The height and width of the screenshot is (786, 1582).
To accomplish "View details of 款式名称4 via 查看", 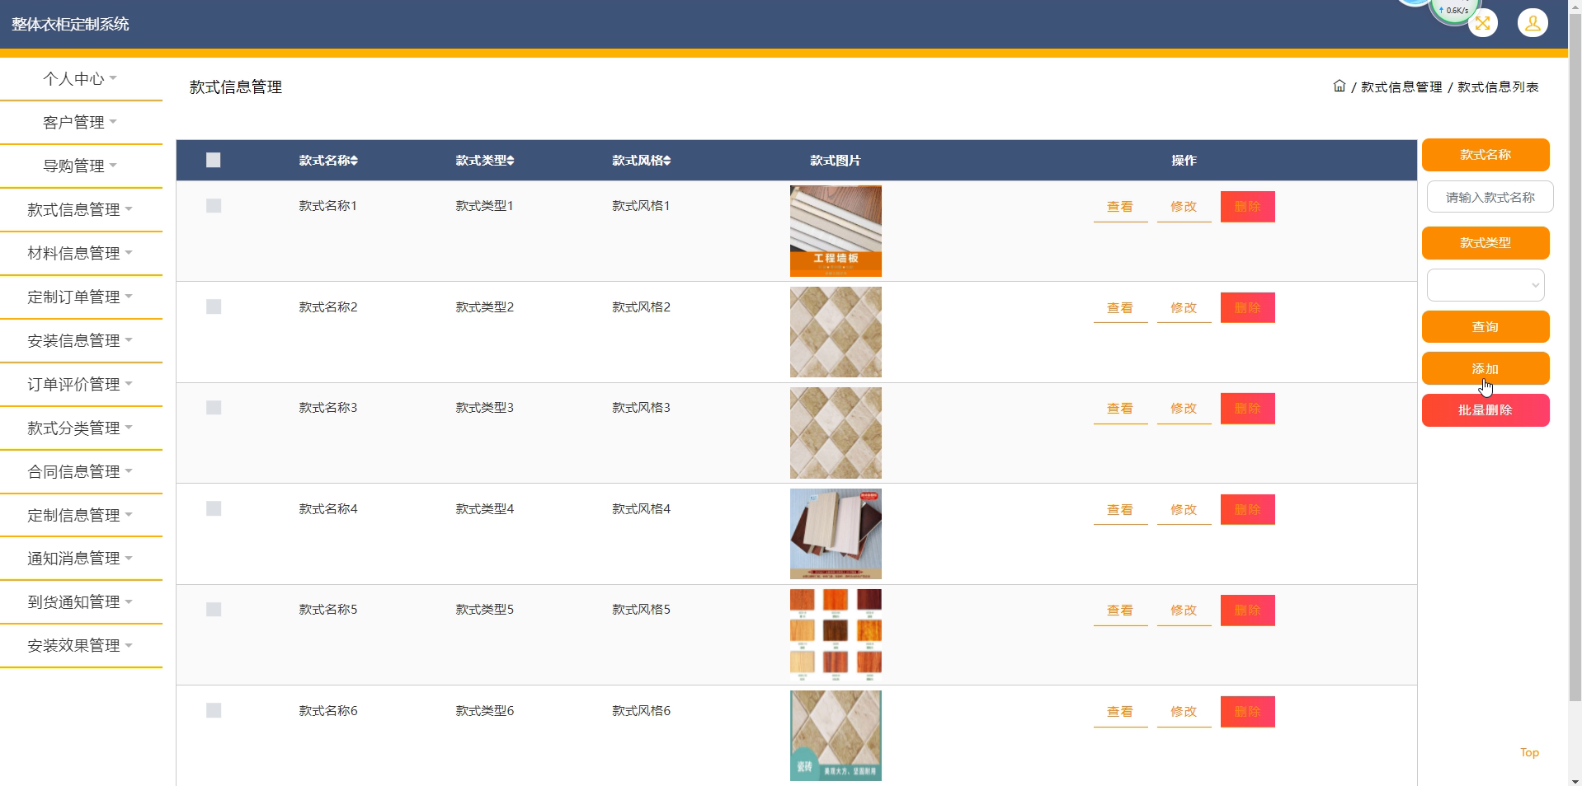I will click(1120, 510).
